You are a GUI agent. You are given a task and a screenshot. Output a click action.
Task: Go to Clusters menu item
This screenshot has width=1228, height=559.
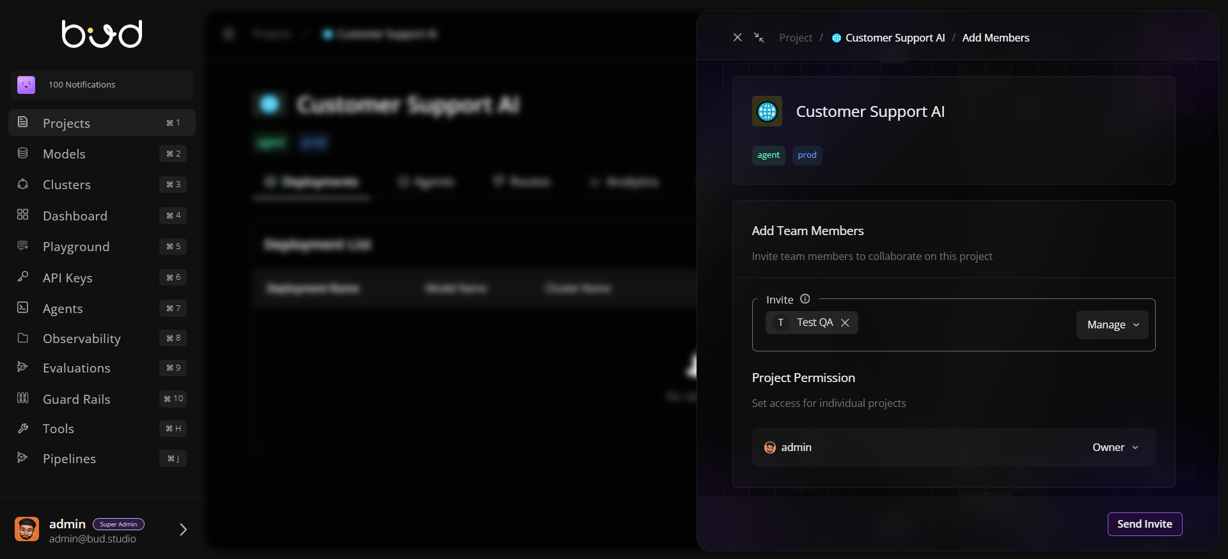coord(102,184)
